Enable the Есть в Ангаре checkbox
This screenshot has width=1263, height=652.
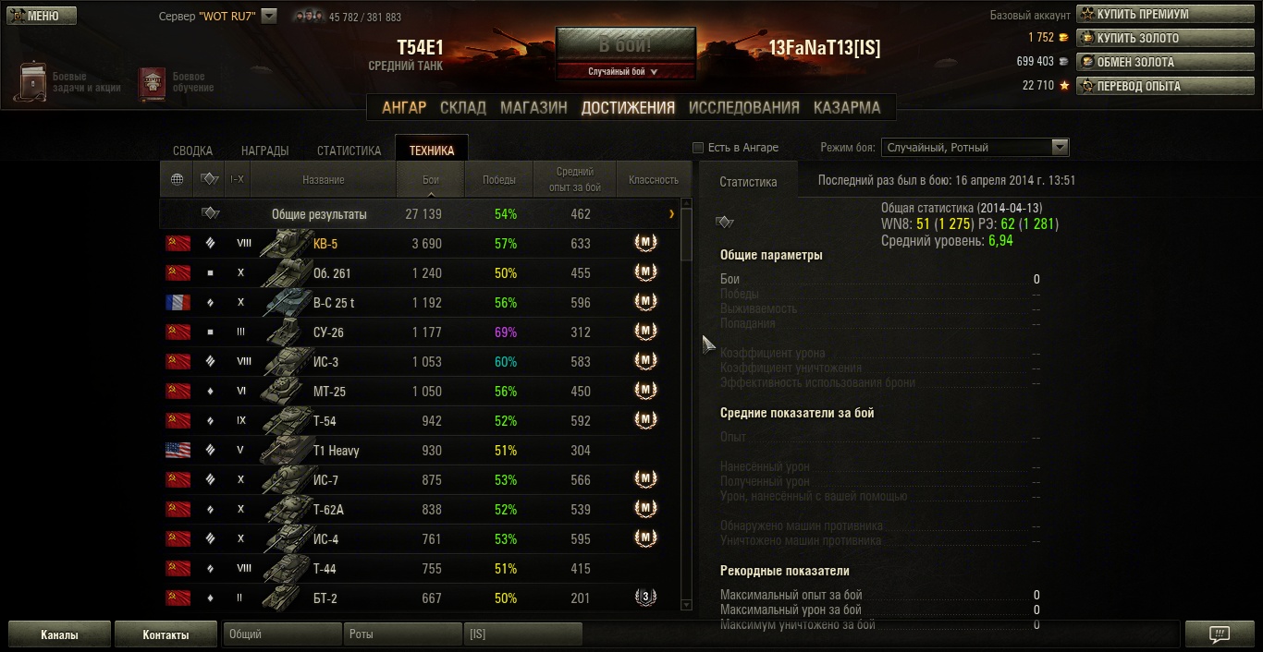click(x=699, y=148)
